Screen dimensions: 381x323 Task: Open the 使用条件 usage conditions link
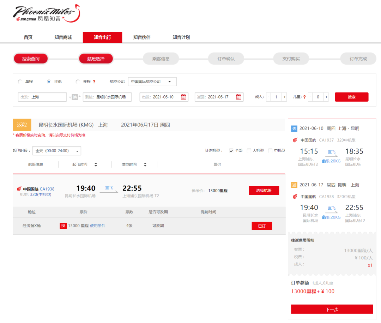98,226
